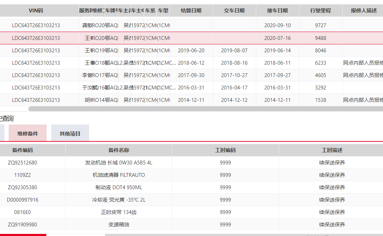Click reception date 2014-12-11

coord(277,100)
